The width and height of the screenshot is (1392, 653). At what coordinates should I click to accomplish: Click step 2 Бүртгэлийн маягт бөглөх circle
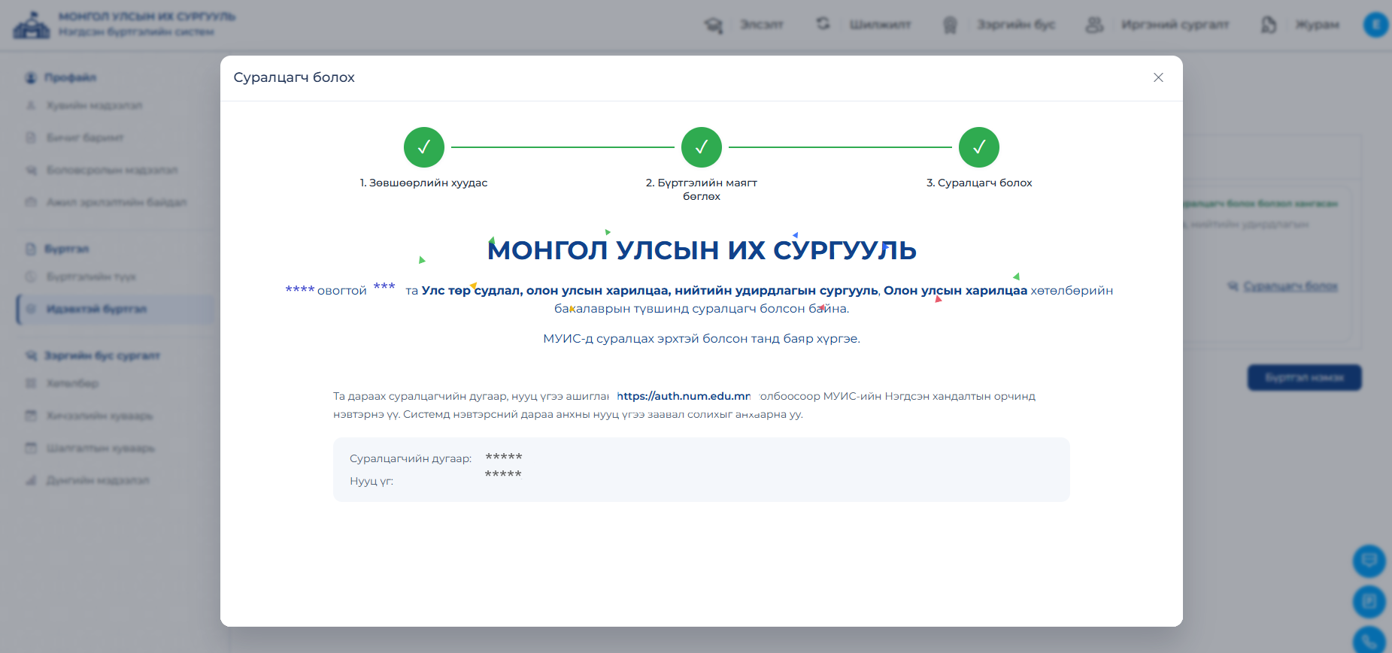click(x=702, y=147)
